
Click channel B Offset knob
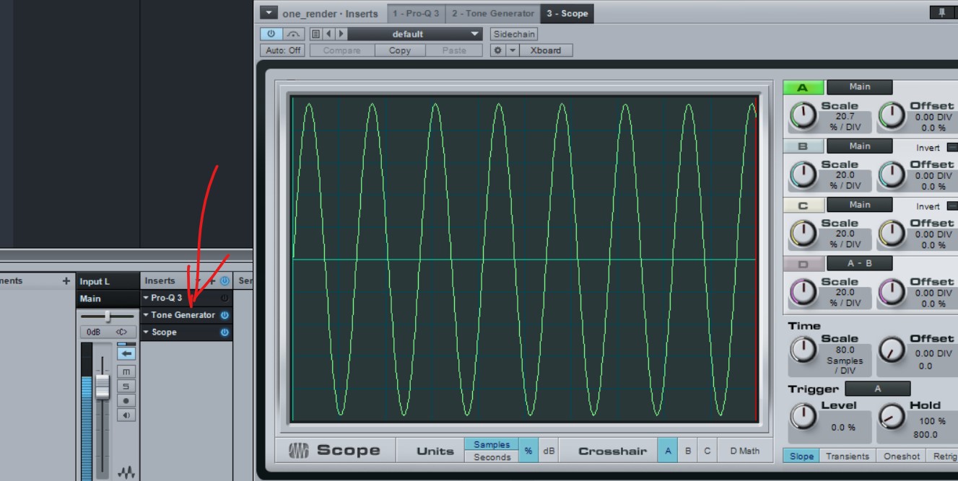click(892, 175)
